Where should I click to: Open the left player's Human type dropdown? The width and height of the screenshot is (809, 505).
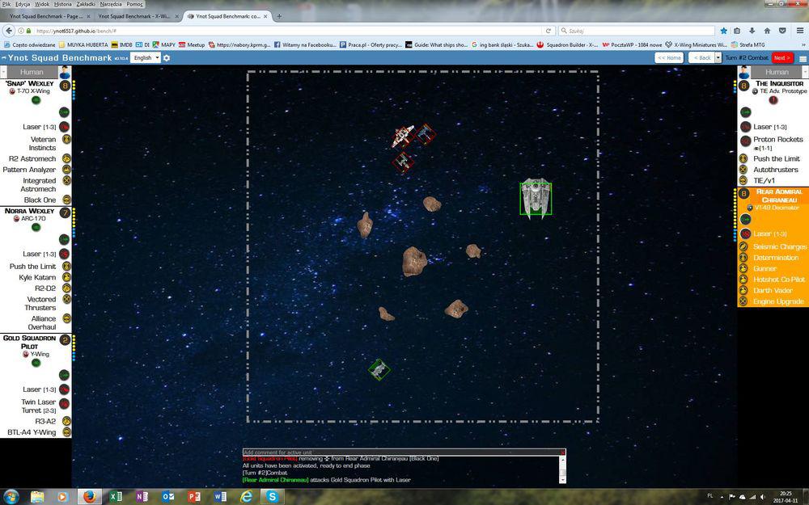pyautogui.click(x=31, y=72)
